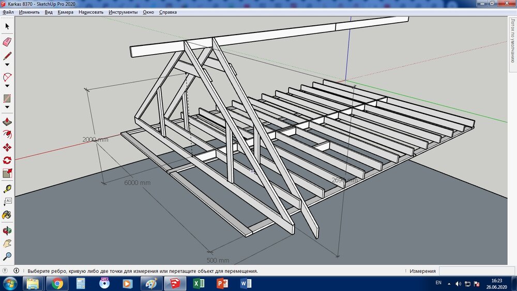Choose the Orbit camera tool
Screen dimensions: 517x291
click(x=7, y=230)
